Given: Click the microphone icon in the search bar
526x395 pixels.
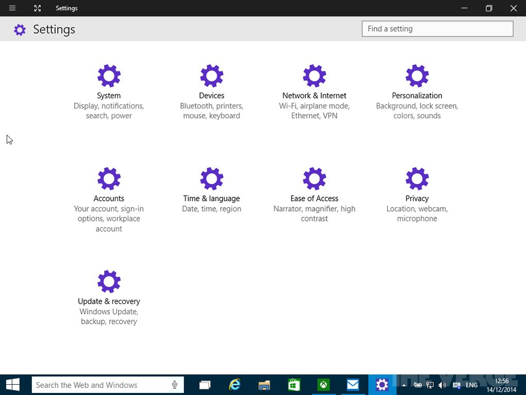Looking at the screenshot, I should [x=175, y=385].
